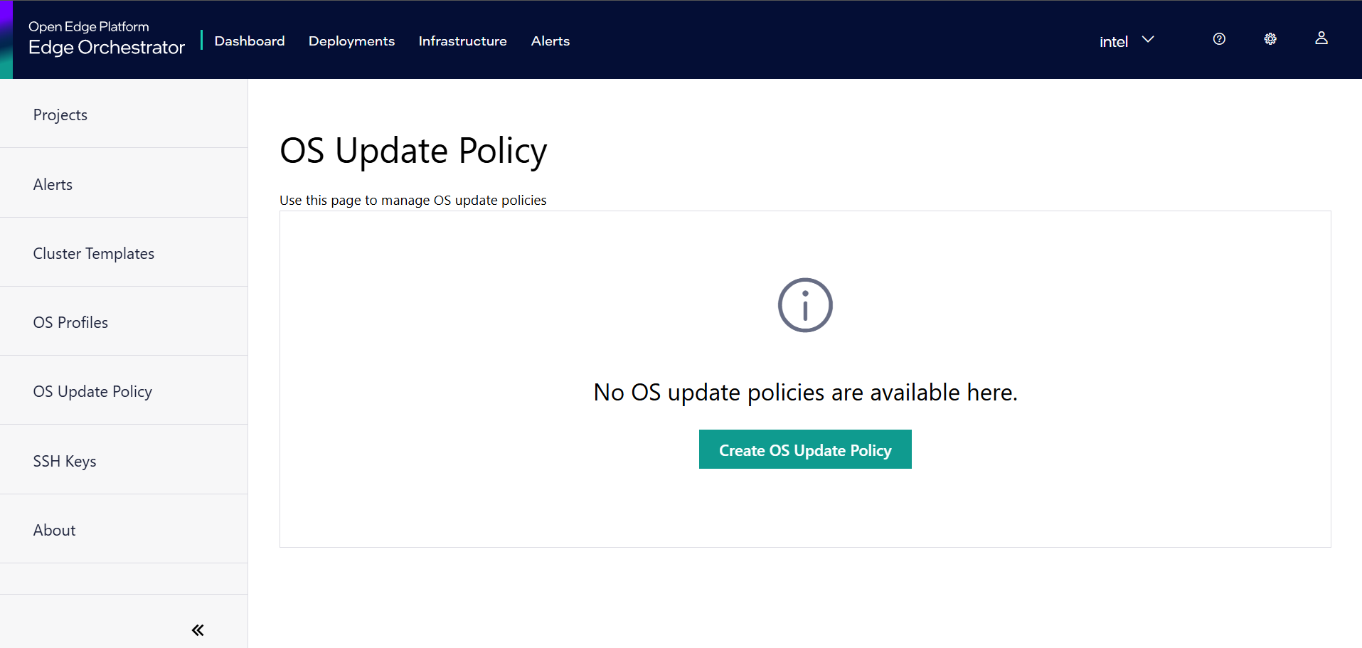1362x648 pixels.
Task: Select Alerts in the left sidebar
Action: click(53, 184)
